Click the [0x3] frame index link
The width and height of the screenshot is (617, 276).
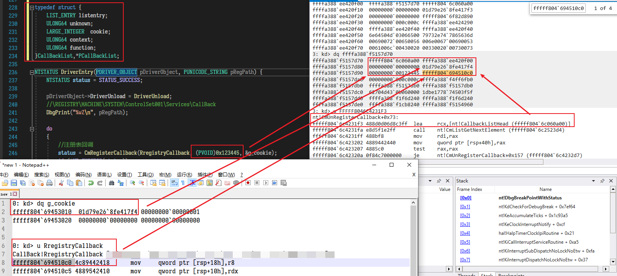pyautogui.click(x=465, y=224)
